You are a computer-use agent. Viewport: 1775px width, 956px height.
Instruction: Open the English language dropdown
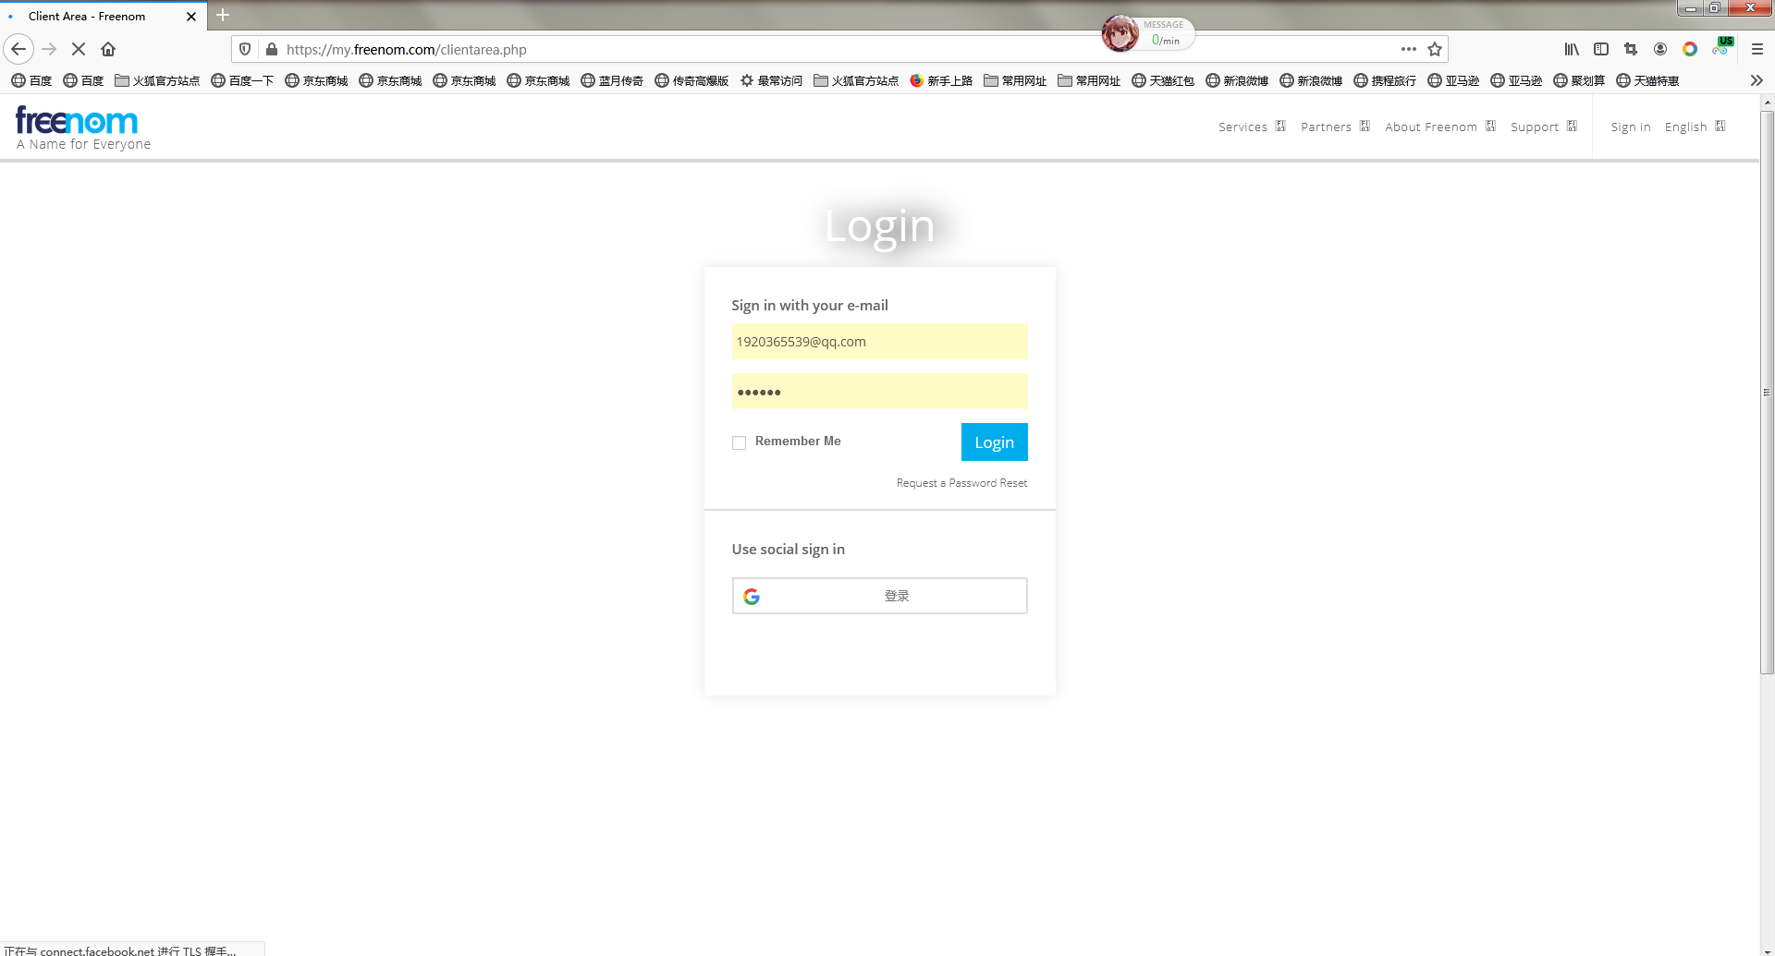[1695, 127]
